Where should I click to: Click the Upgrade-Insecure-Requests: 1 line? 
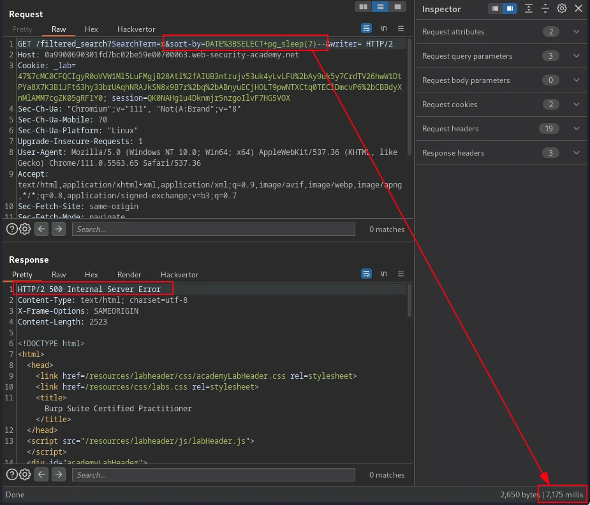80,141
